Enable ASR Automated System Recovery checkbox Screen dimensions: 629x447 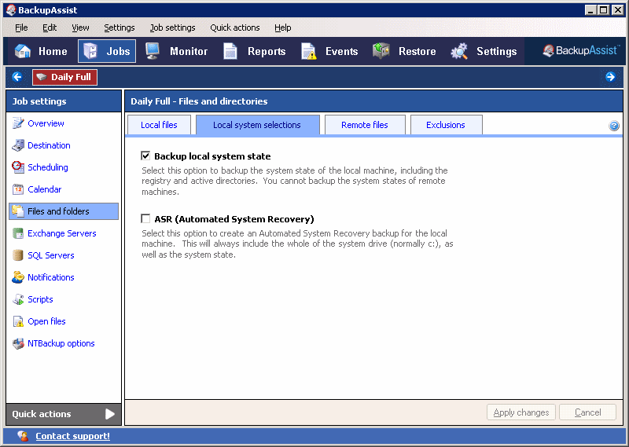point(145,218)
